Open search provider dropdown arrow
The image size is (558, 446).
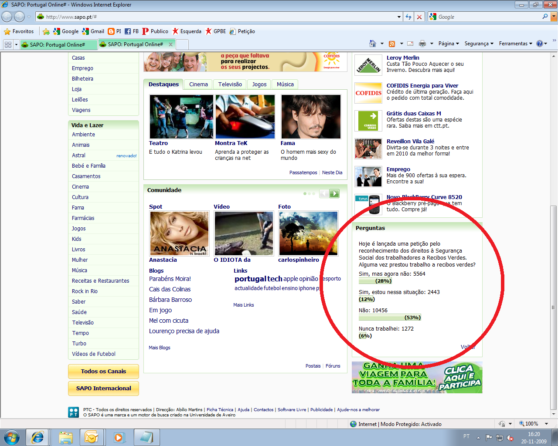point(554,17)
